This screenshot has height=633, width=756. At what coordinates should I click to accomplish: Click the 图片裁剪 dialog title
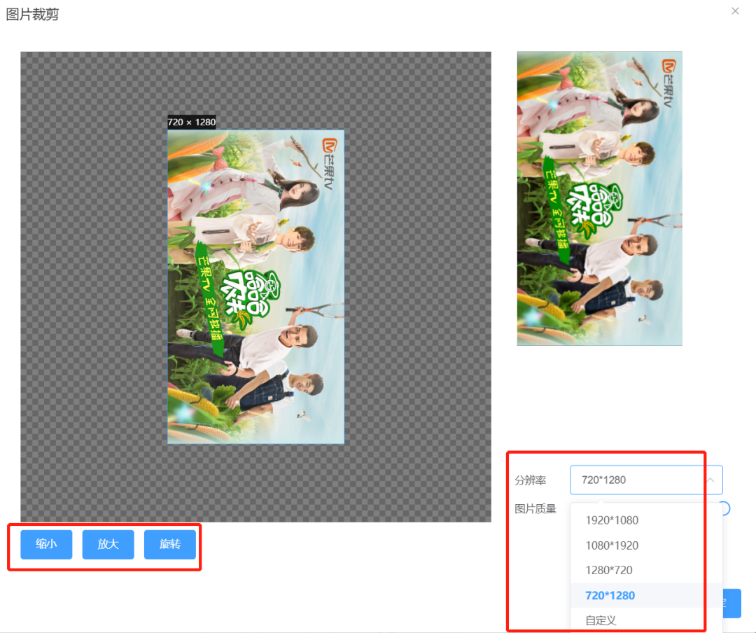click(32, 15)
